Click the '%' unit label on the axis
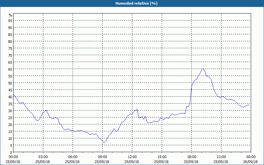This screenshot has height=165, width=264. tap(11, 15)
